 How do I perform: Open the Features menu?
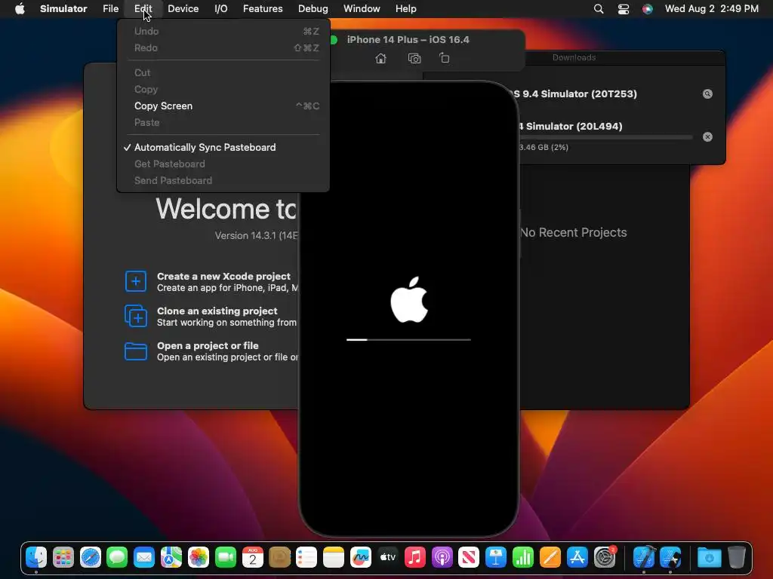[x=263, y=9]
